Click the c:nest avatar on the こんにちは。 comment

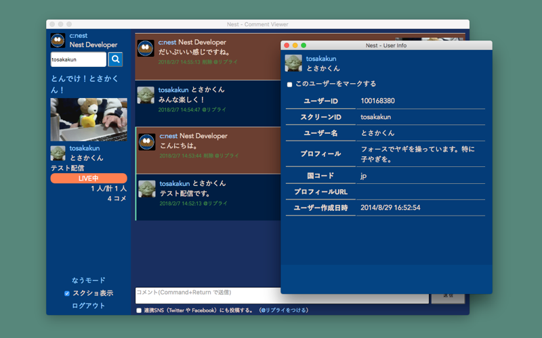147,142
